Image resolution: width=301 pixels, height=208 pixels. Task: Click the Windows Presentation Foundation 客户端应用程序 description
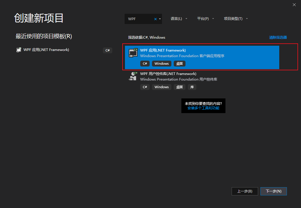[x=182, y=56]
